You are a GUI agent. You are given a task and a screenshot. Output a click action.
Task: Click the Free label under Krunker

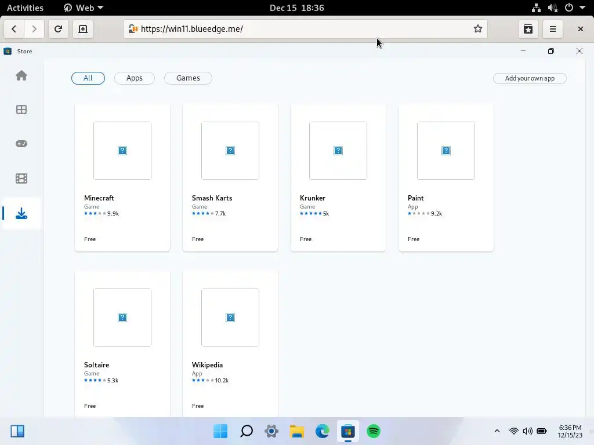[x=306, y=239]
